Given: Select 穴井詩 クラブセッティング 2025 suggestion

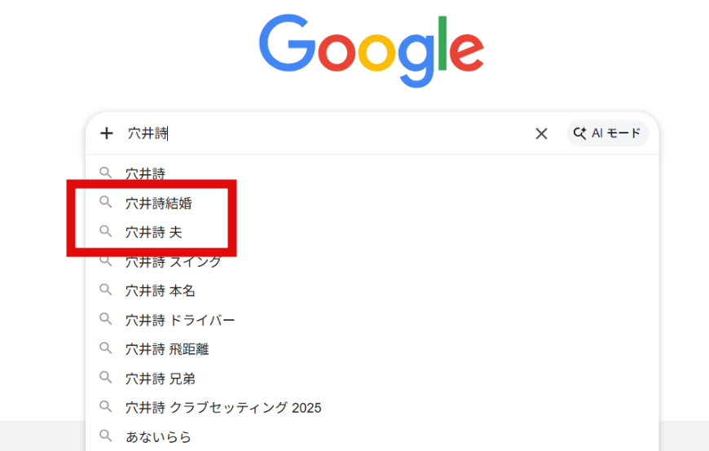Looking at the screenshot, I should [223, 408].
